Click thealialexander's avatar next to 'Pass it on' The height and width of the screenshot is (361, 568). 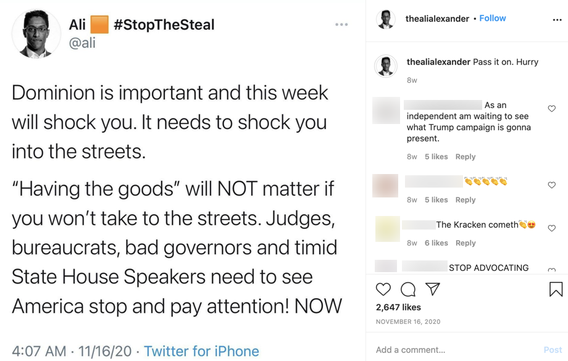(x=386, y=65)
